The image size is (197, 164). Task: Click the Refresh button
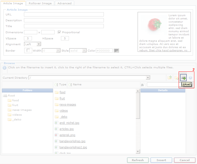click(138, 160)
